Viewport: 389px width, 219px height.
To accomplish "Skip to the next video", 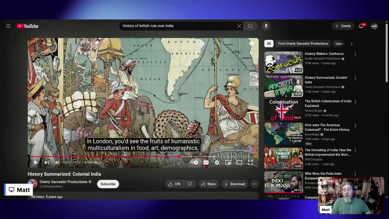I will (46, 162).
